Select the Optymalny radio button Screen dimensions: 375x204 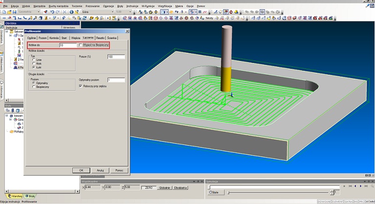pyautogui.click(x=34, y=83)
